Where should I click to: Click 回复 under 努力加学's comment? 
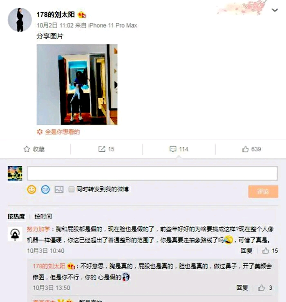(246, 251)
